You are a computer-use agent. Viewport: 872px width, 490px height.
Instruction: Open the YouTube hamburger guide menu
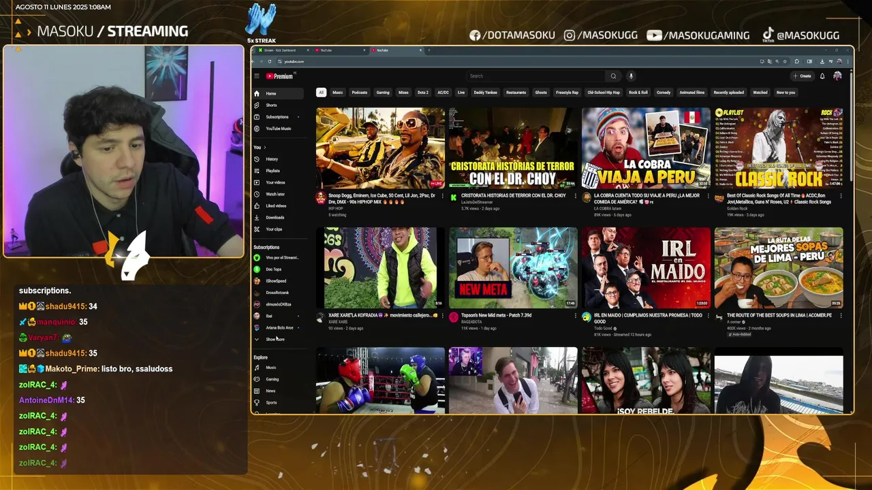pos(257,76)
